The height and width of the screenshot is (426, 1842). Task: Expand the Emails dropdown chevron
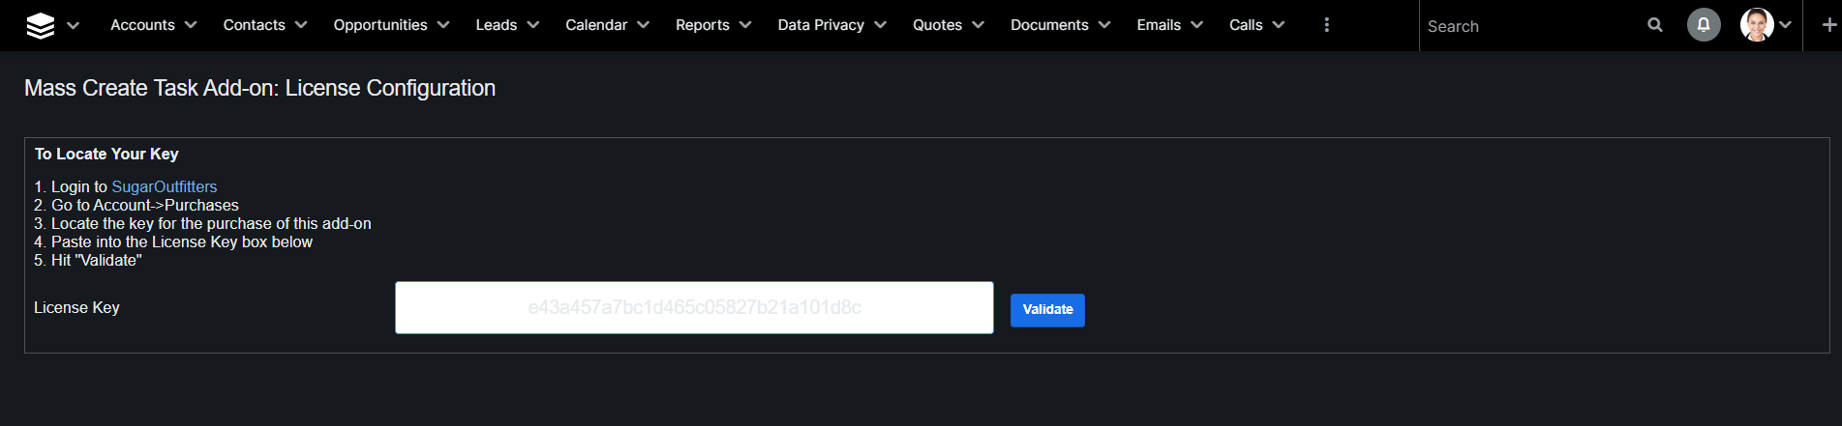1196,25
